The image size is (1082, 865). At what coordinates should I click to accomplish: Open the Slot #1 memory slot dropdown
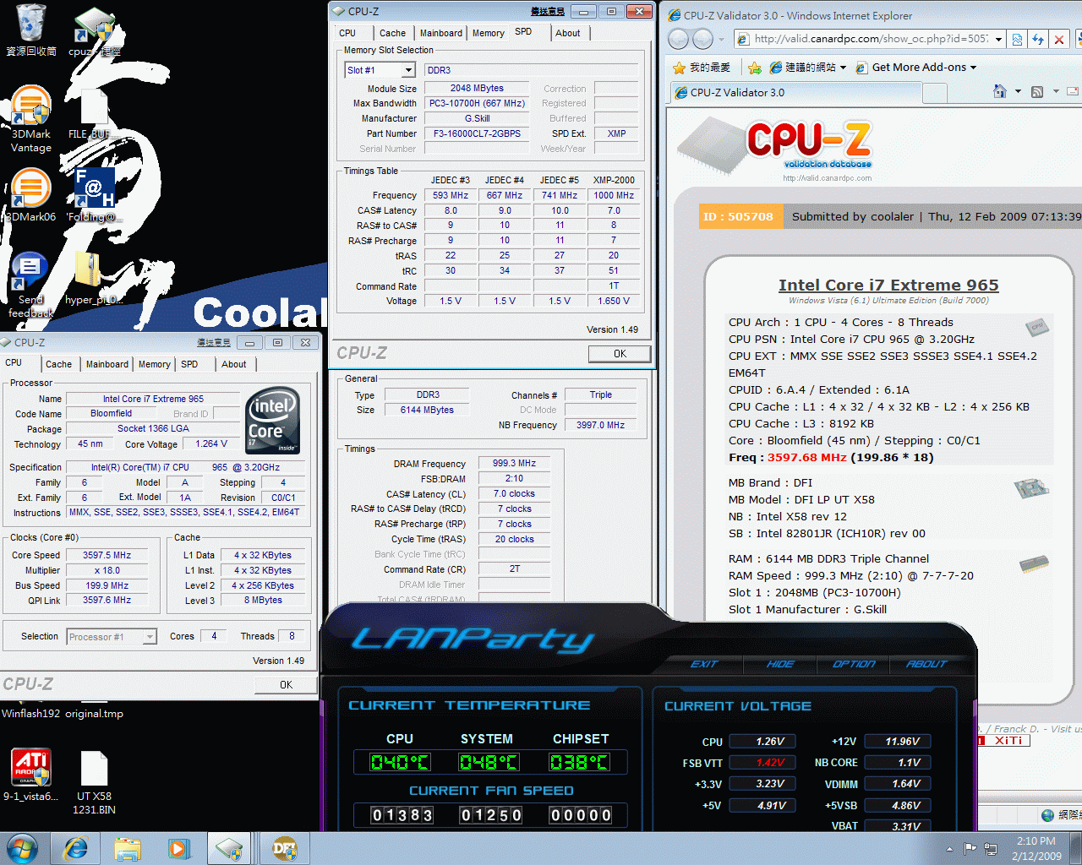(408, 70)
